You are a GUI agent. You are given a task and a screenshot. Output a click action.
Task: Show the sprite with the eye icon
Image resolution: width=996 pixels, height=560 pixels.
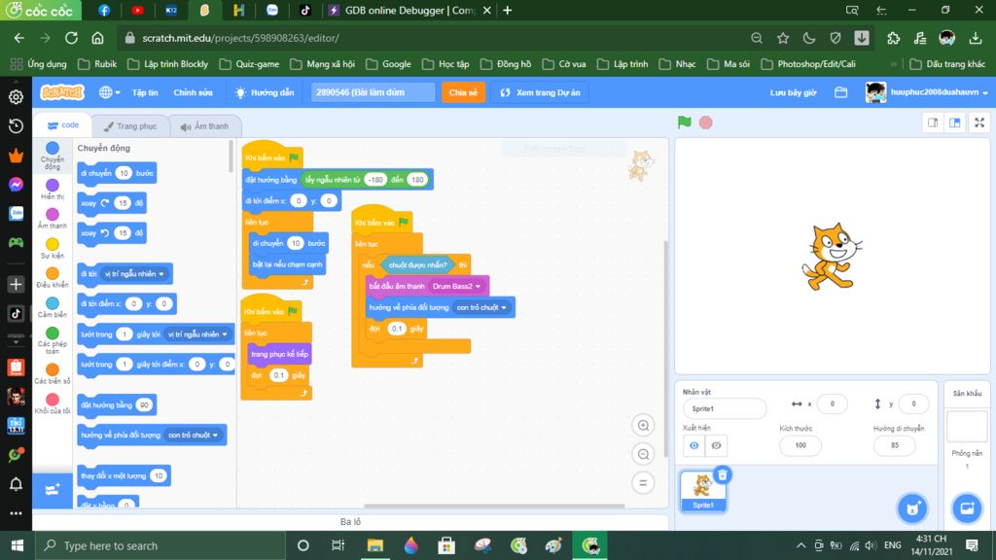point(694,445)
